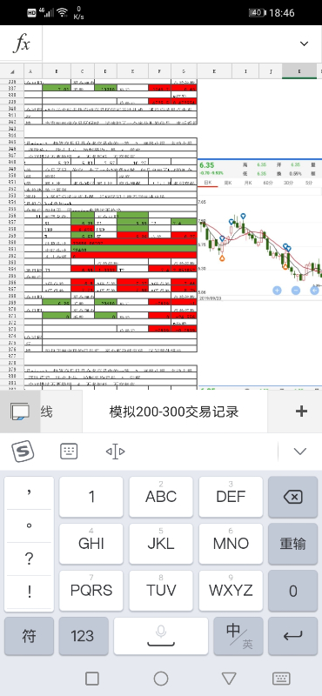Tap the question mark key
This screenshot has width=322, height=696.
pyautogui.click(x=29, y=559)
